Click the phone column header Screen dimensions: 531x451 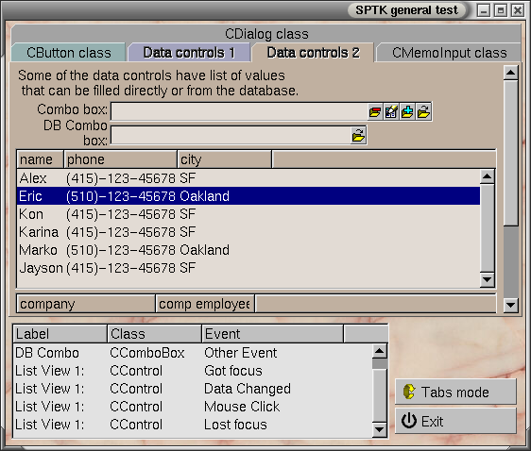pos(121,159)
